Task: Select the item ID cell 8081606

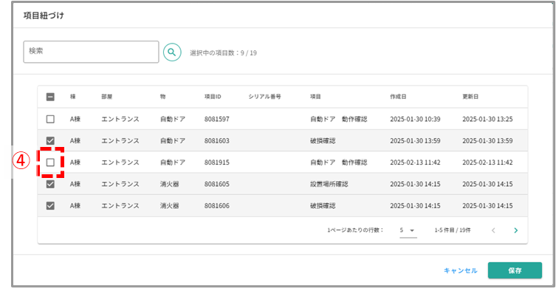Action: tap(217, 206)
